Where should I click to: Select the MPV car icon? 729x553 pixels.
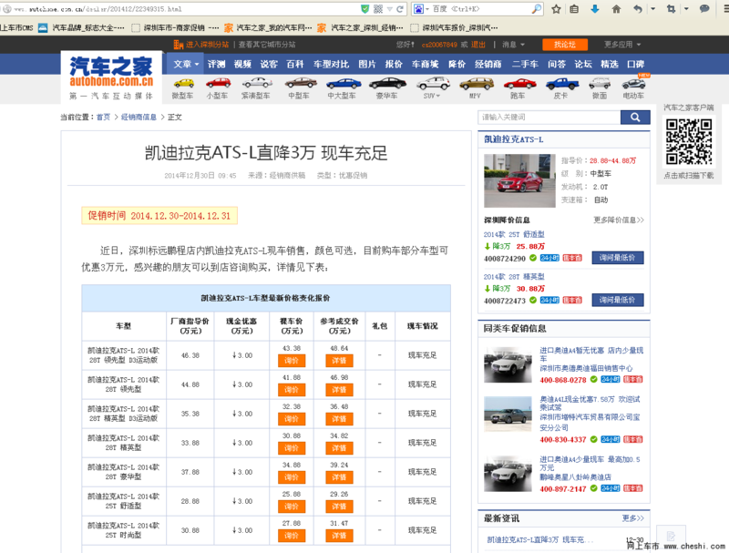476,84
